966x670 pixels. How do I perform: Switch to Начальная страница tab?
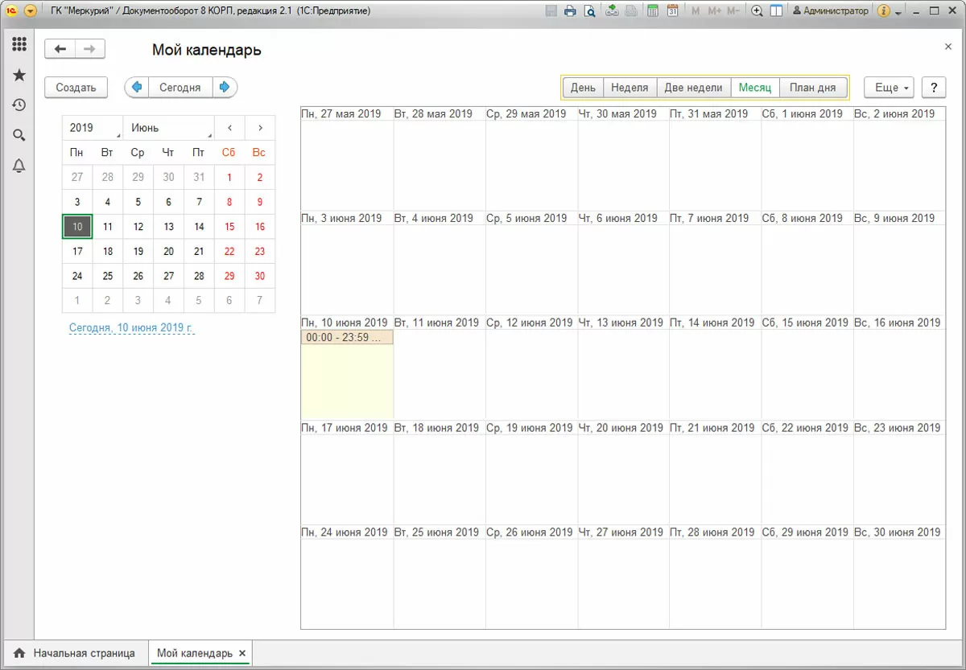pos(75,653)
